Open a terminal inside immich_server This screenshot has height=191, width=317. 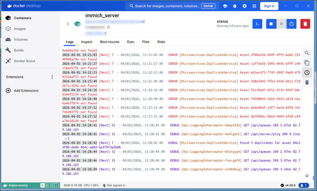(x=257, y=24)
